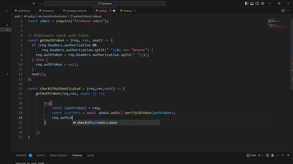
Task: Toggle secondary side bar visibility icon
Action: (257, 3)
